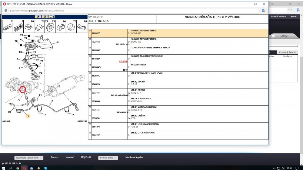Click part number 1618 LP
The height and width of the screenshot is (170, 303).
(x=96, y=59)
